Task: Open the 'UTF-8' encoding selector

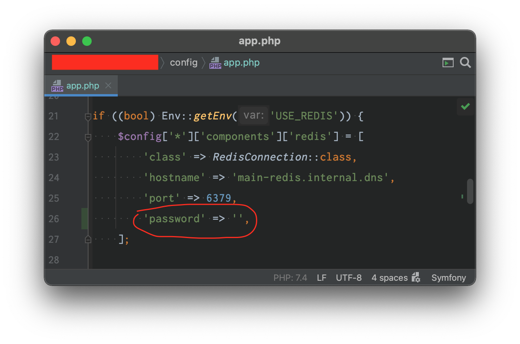Action: tap(349, 277)
